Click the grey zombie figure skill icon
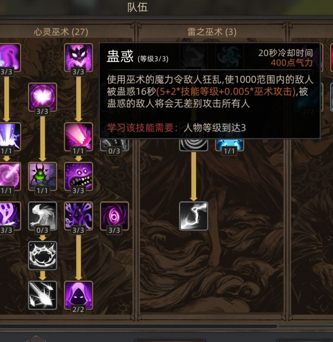333x342 pixels. pyautogui.click(x=43, y=216)
